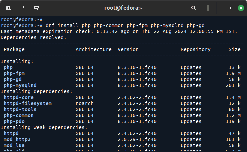Viewport: 247px width, 152px height.
Task: Select the php-common package name
Action: pyautogui.click(x=19, y=115)
